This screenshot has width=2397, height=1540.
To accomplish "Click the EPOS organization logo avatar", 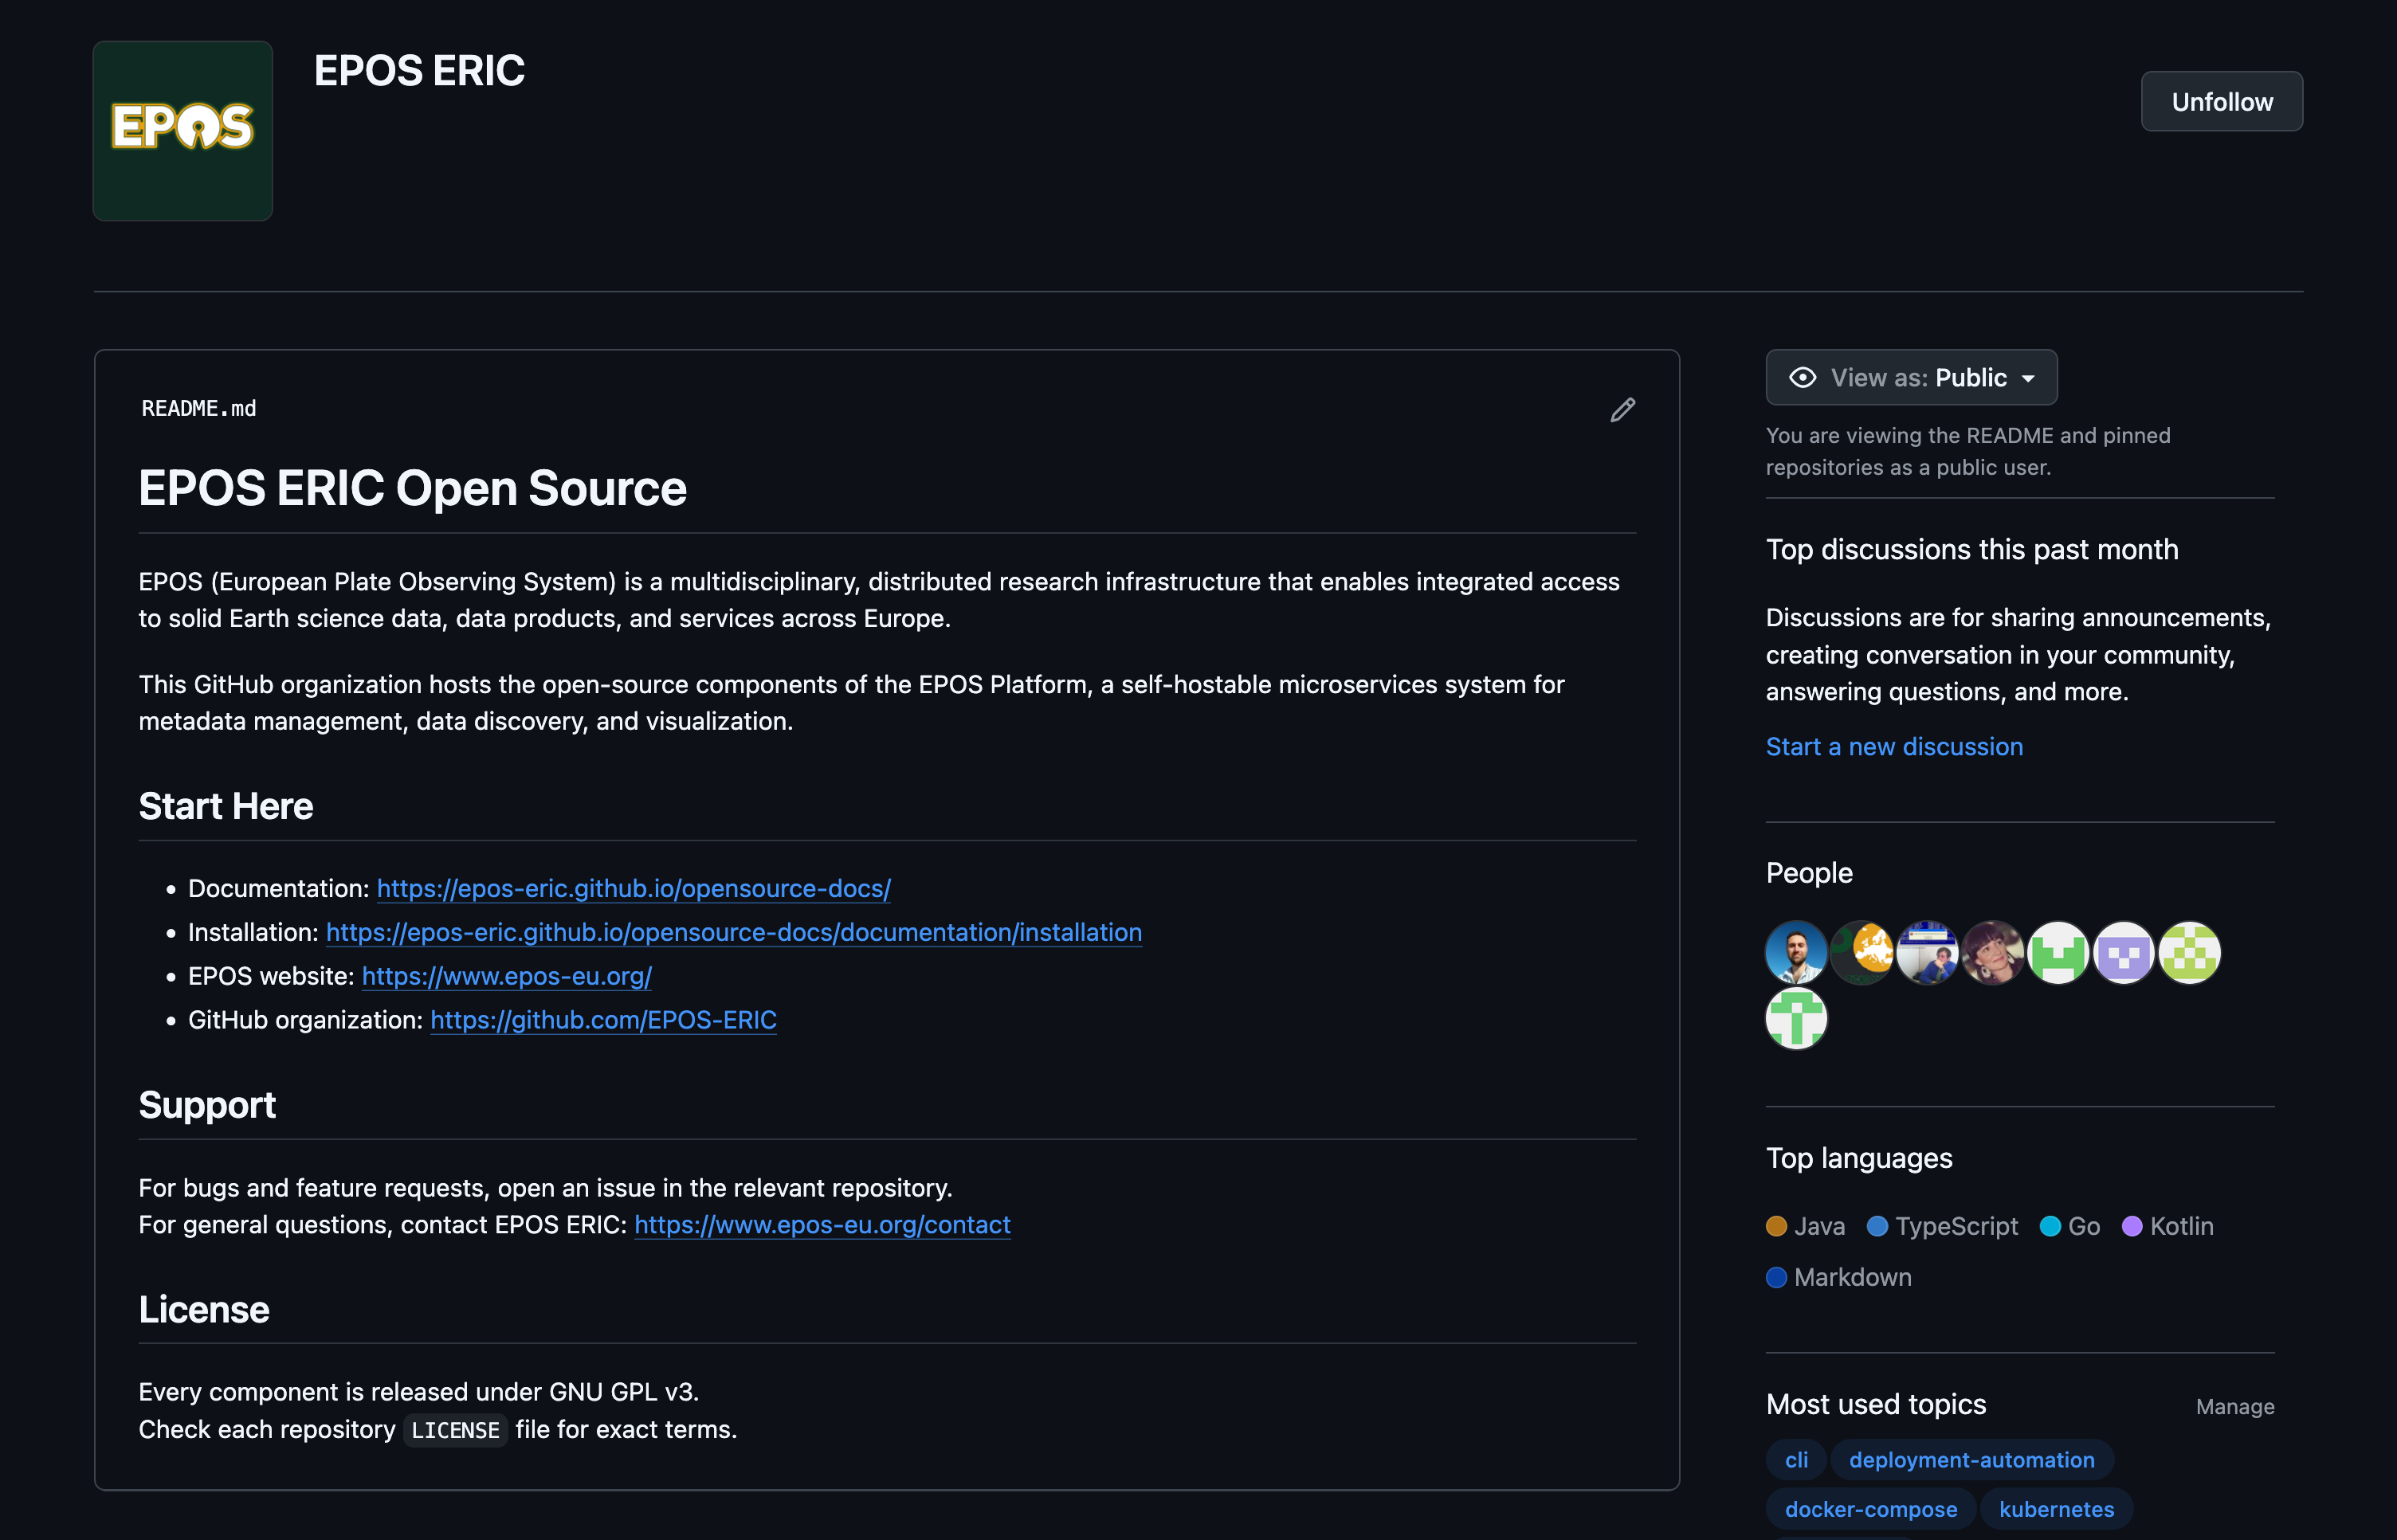I will [x=183, y=131].
